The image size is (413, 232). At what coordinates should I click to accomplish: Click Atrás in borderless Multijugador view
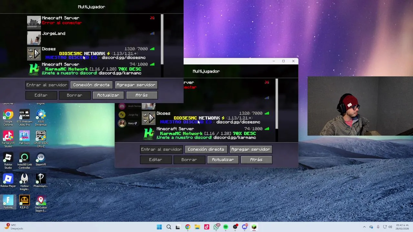pyautogui.click(x=142, y=95)
